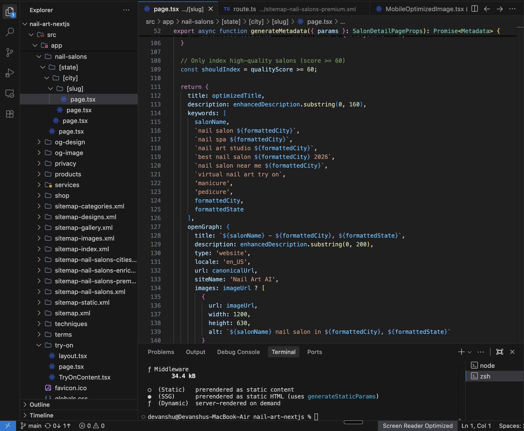Open layout.tsx in try-on folder
Image resolution: width=524 pixels, height=431 pixels.
pos(79,356)
